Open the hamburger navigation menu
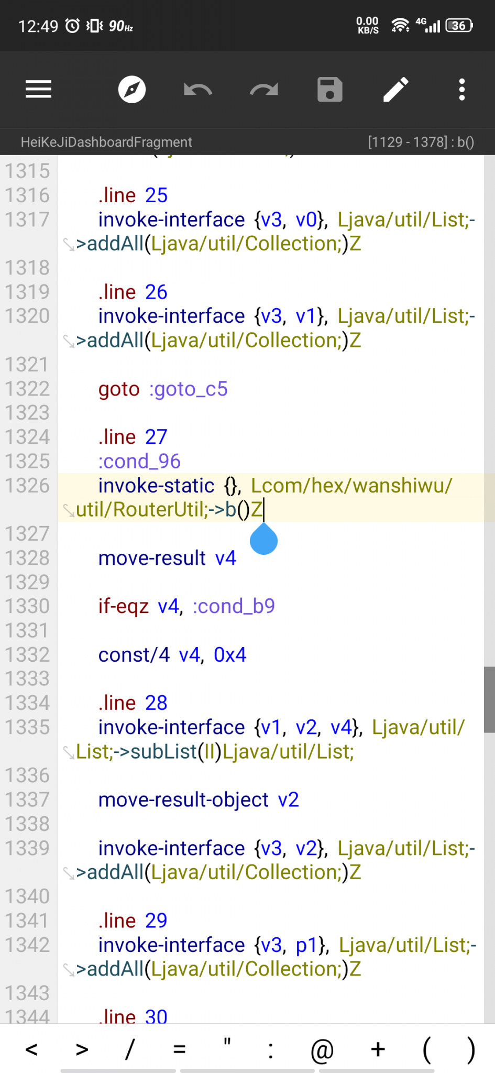 [x=38, y=90]
